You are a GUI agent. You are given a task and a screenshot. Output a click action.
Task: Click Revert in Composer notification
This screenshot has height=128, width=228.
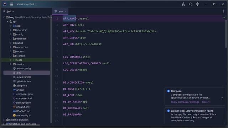click(x=206, y=102)
